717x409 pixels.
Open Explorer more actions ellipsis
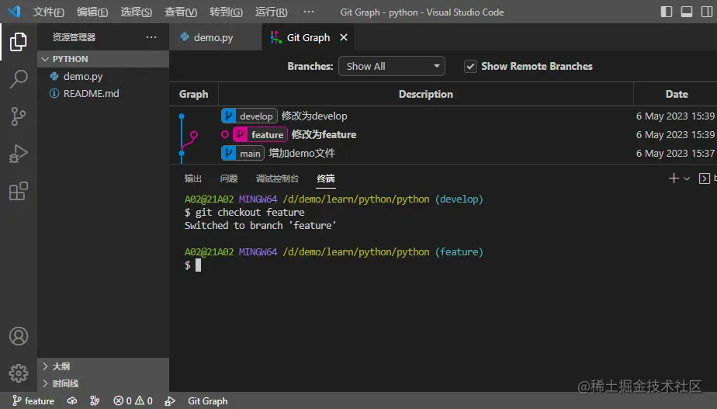151,37
